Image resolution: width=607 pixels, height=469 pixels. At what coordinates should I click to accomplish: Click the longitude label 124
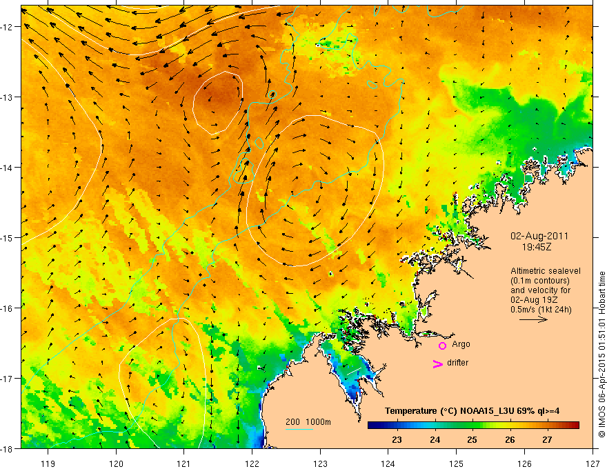coord(388,463)
